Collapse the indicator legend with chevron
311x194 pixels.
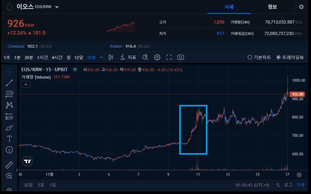26,84
